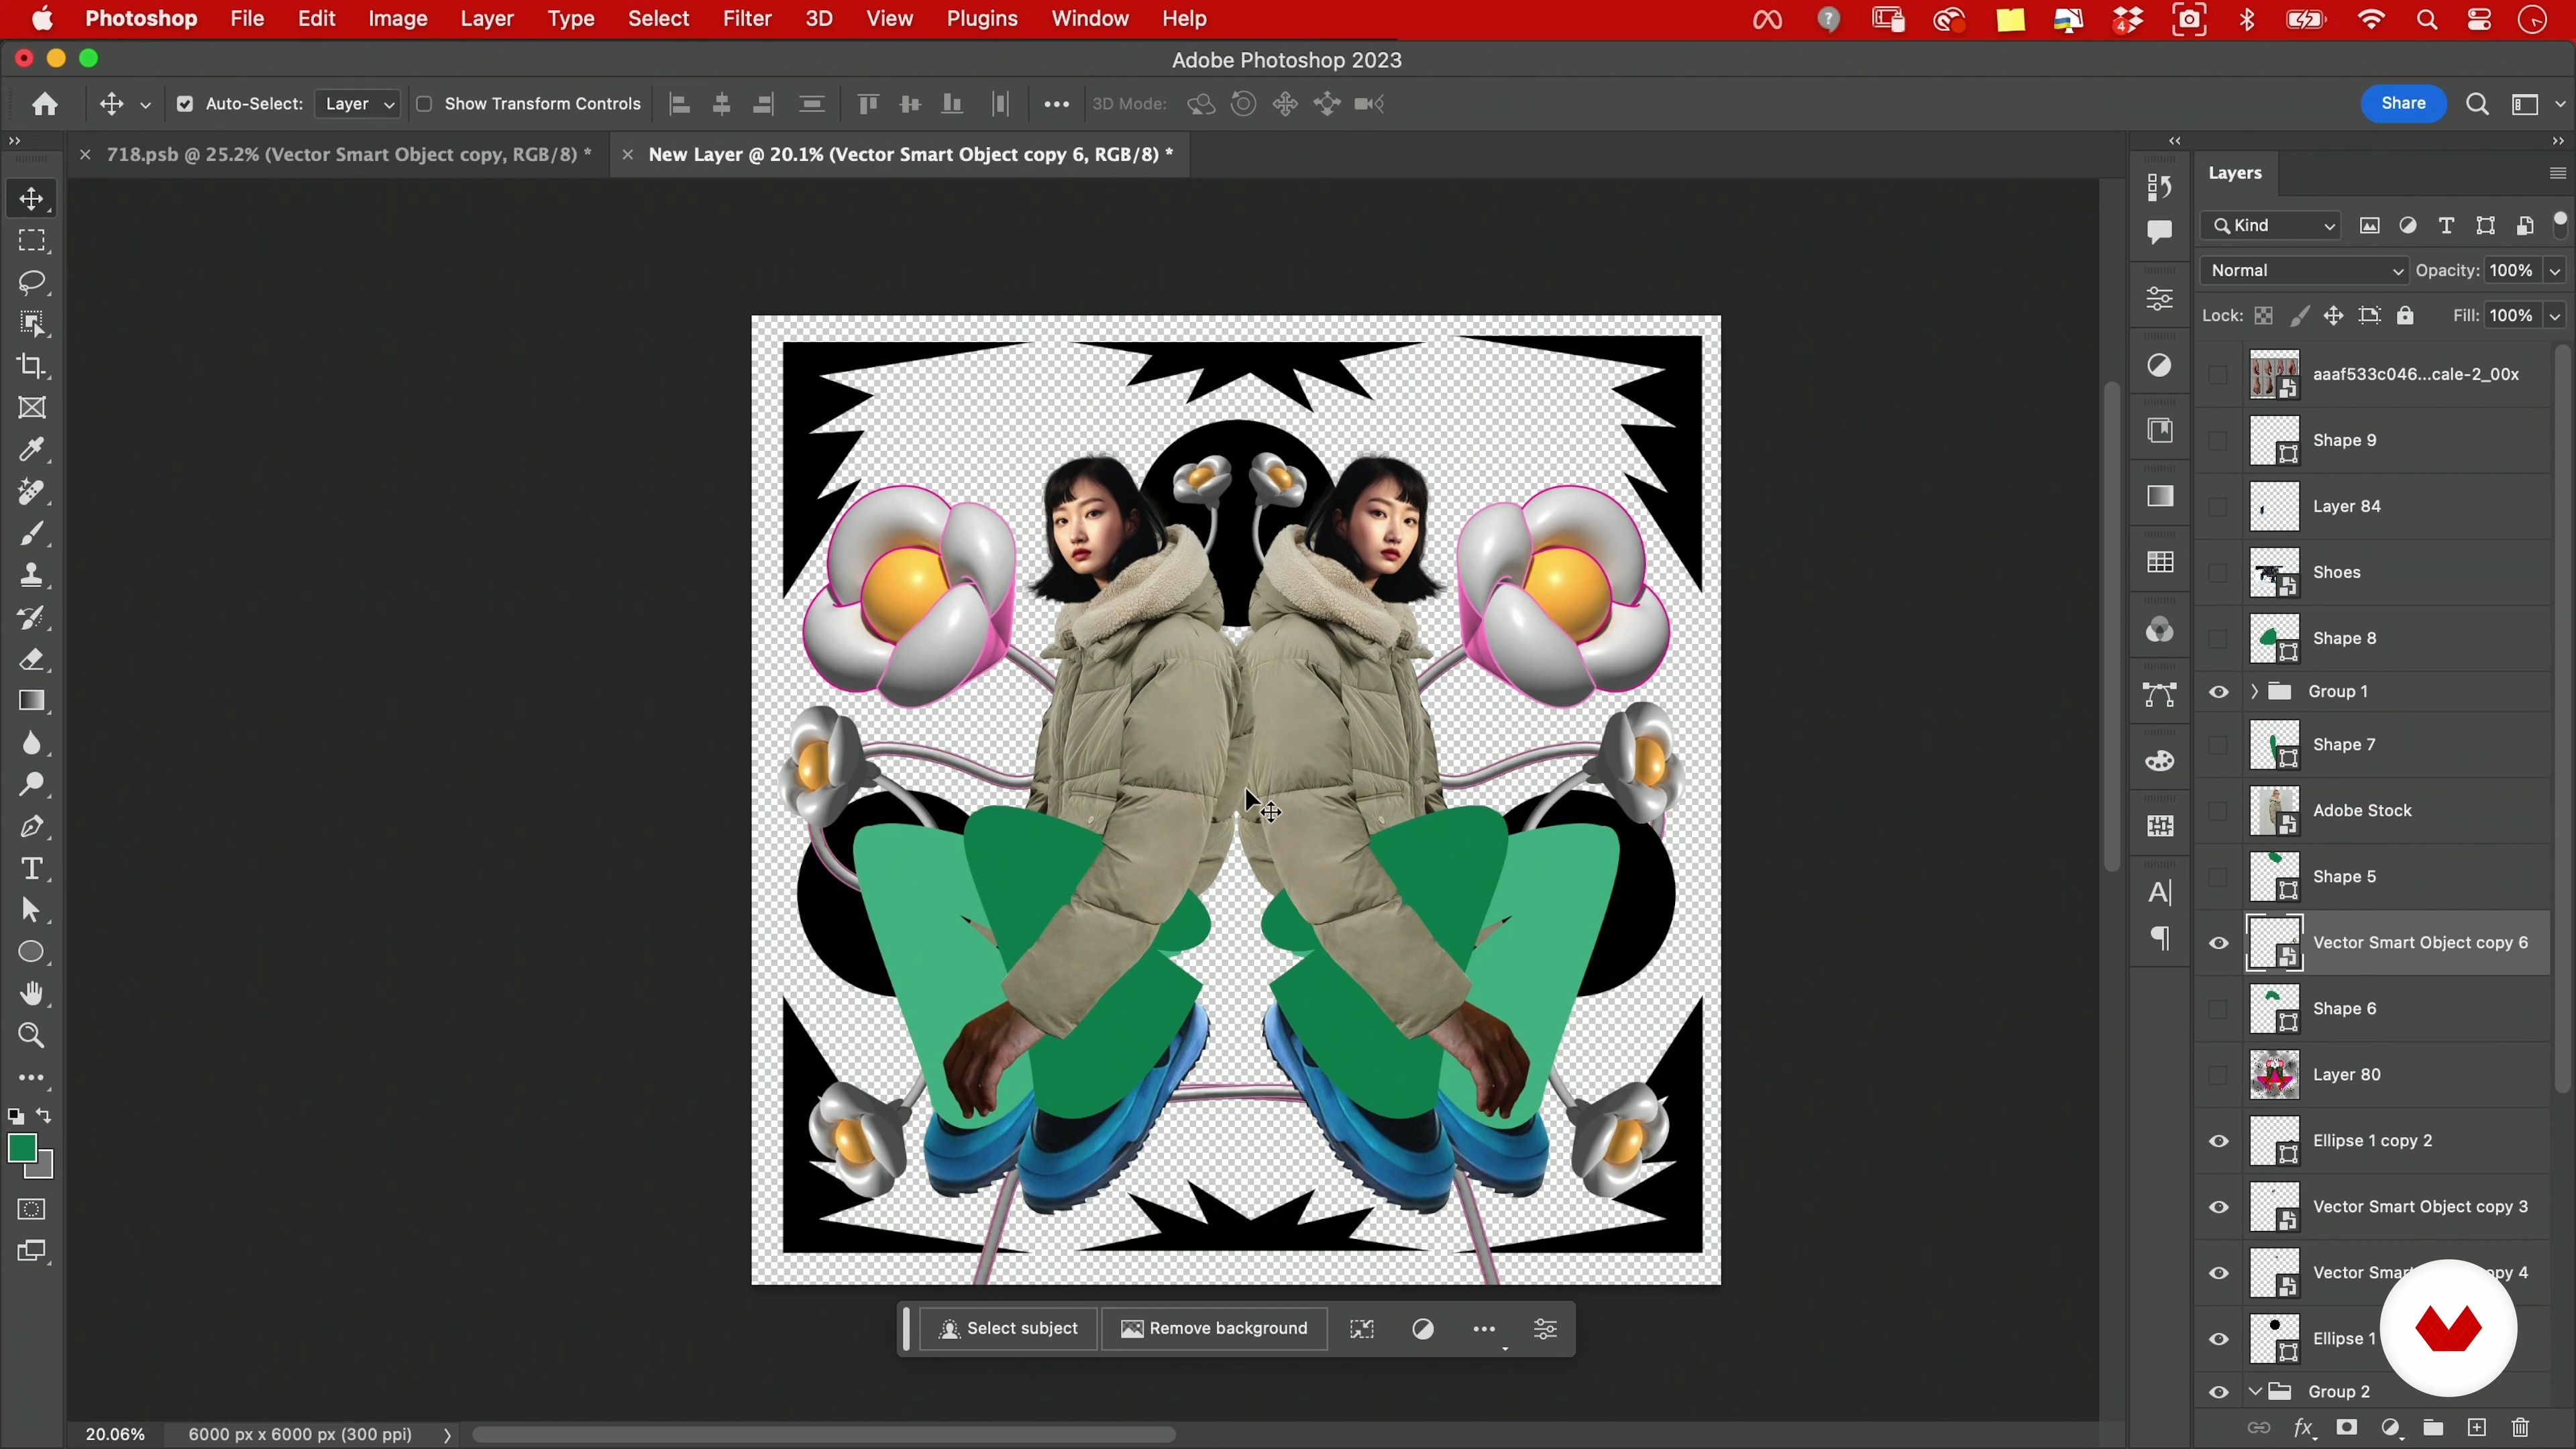Select the Pen tool
This screenshot has height=1449, width=2576.
tap(32, 827)
